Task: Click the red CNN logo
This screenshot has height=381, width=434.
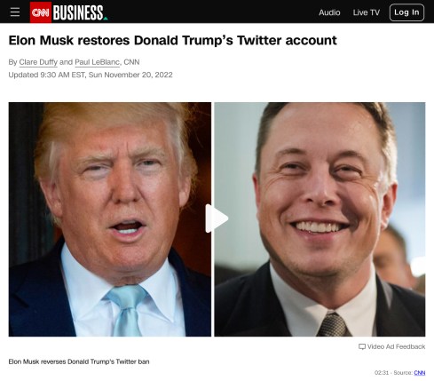Action: [x=41, y=12]
